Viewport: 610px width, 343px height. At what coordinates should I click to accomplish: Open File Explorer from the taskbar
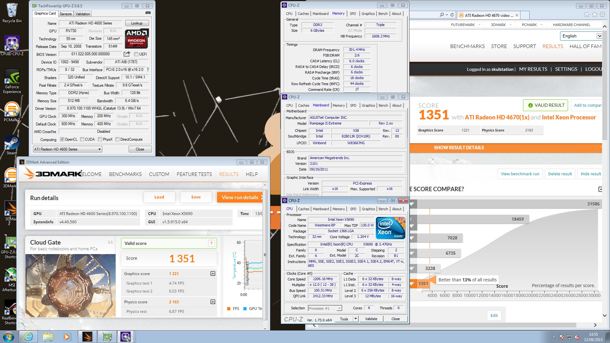[48, 337]
